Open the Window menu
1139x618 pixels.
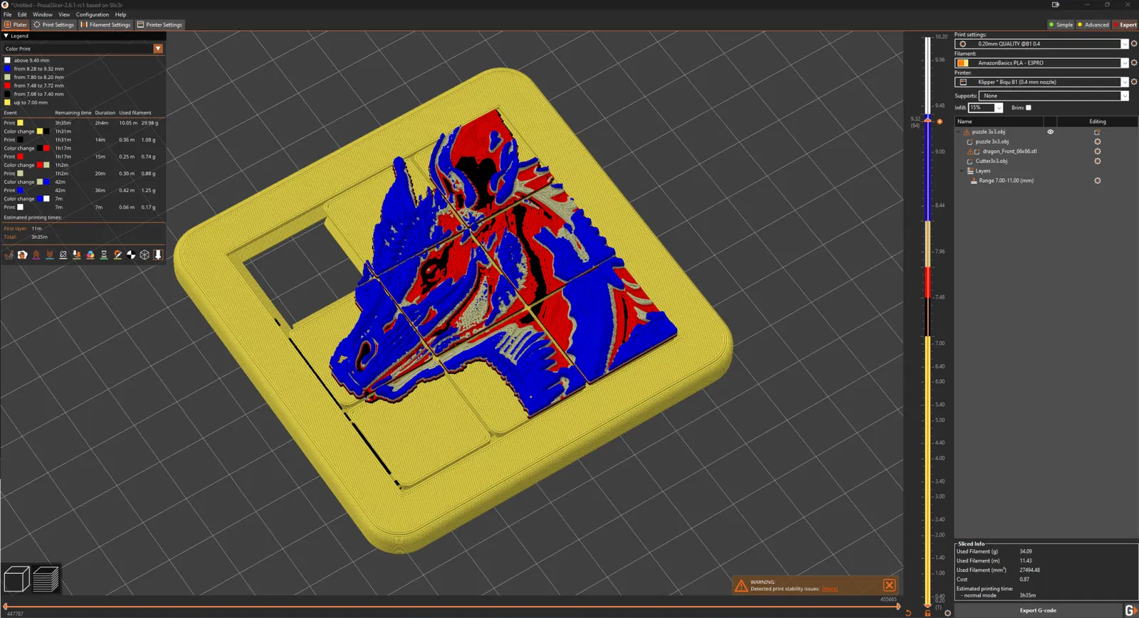coord(43,15)
